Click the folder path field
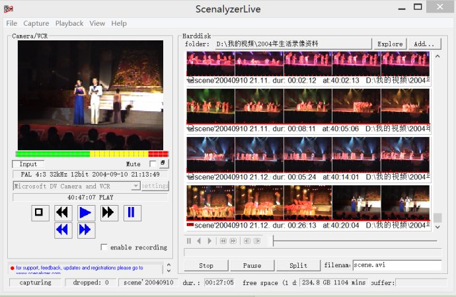The height and width of the screenshot is (297, 456). click(293, 44)
